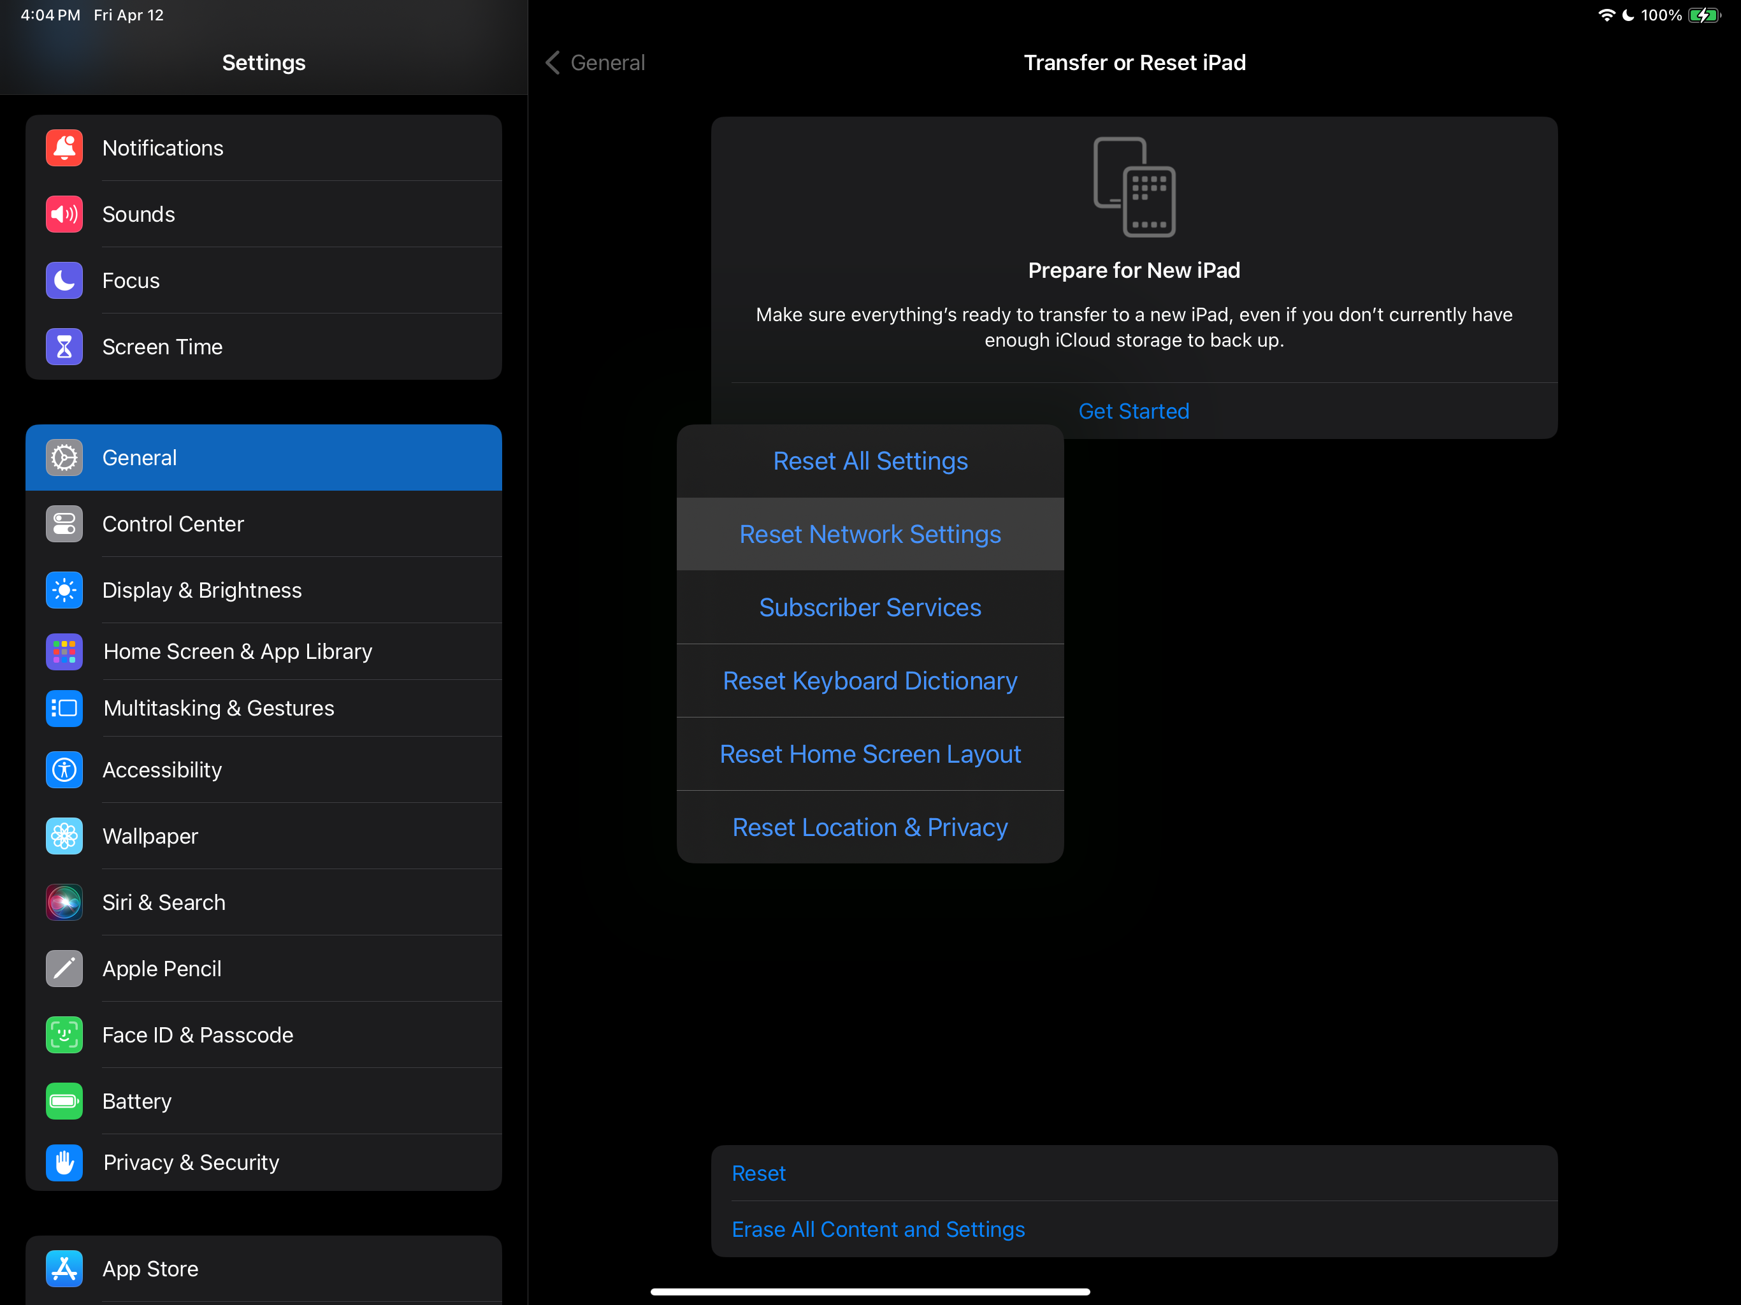Screen dimensions: 1741x1305
Task: Tap the Reset button at bottom
Action: pyautogui.click(x=1134, y=1172)
